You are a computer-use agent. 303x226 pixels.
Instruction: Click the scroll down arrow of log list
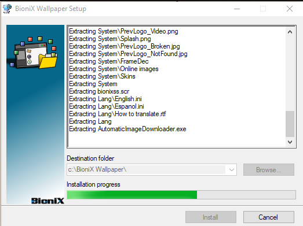point(290,142)
